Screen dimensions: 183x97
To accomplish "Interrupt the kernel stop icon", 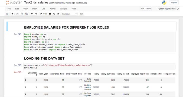I will [50, 14].
